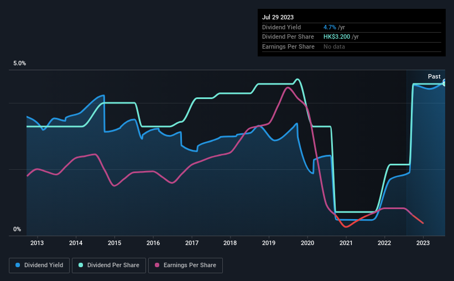Click the 'Dividend Yield' tooltip row label
Screen dimensions: 454x281
pyautogui.click(x=281, y=27)
